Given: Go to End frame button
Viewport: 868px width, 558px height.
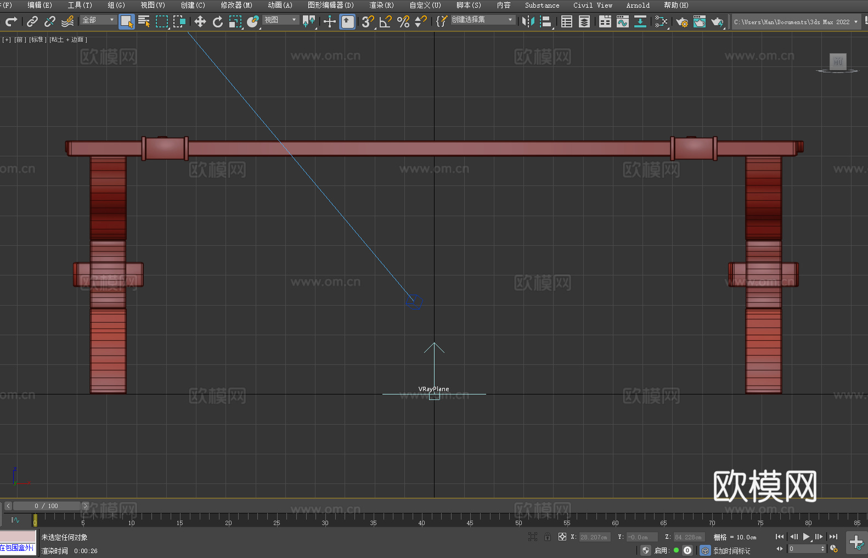Looking at the screenshot, I should tap(833, 537).
